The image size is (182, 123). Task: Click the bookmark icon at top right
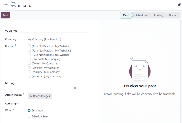(179, 5)
